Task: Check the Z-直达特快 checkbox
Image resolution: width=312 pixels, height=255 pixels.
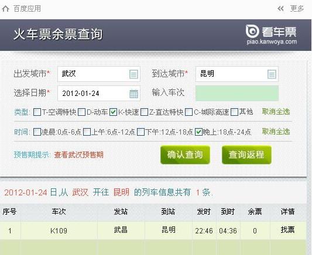Action: point(144,112)
